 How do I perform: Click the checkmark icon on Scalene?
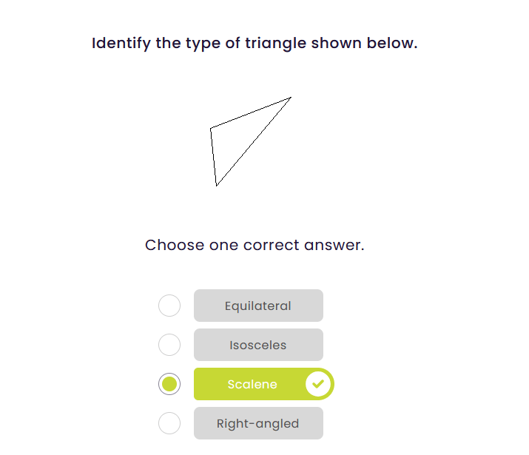tap(318, 384)
